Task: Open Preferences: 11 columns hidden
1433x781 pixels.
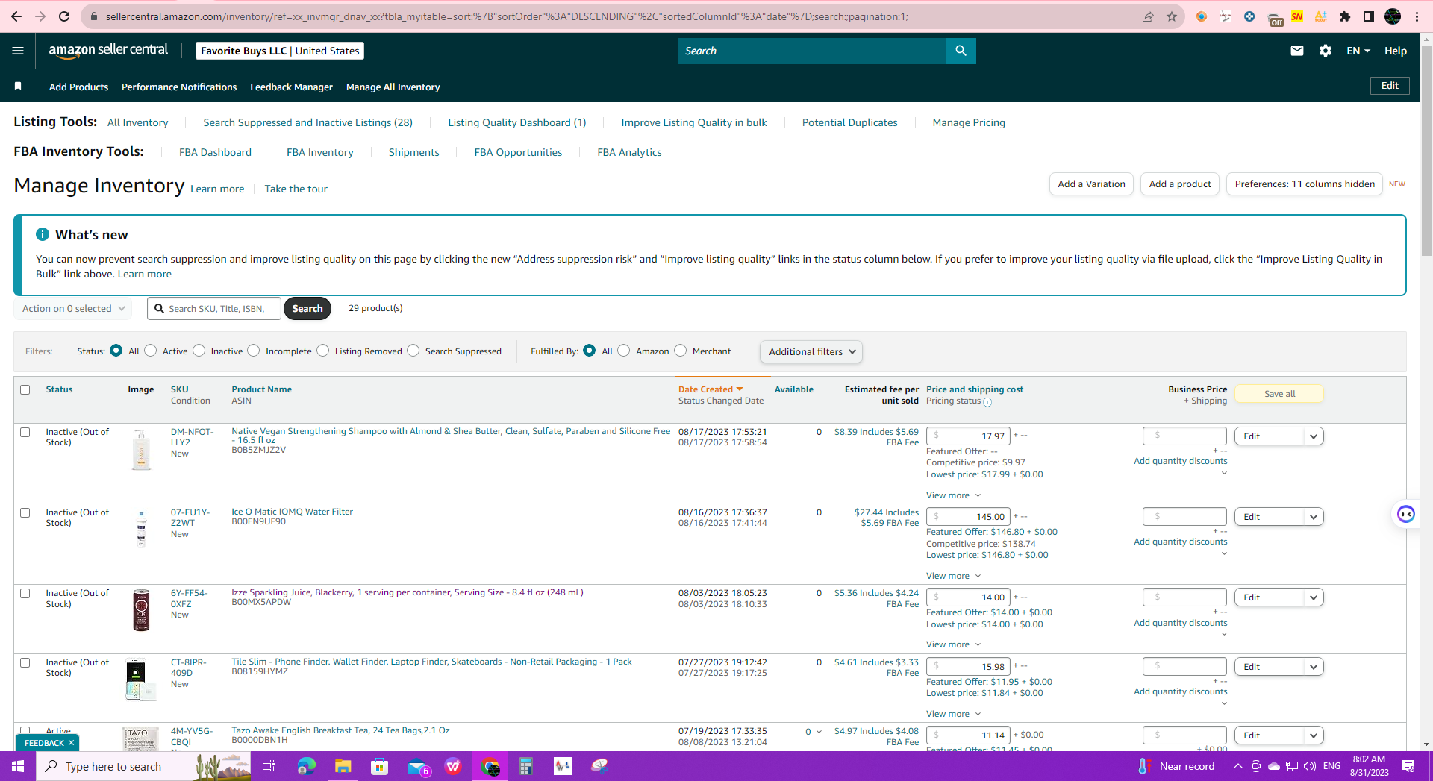Action: click(x=1305, y=184)
